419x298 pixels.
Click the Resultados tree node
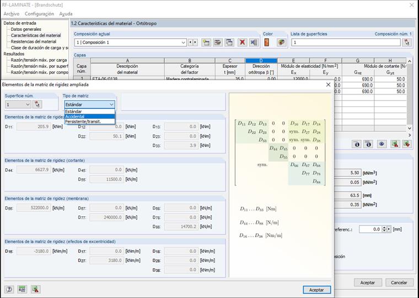[14, 54]
